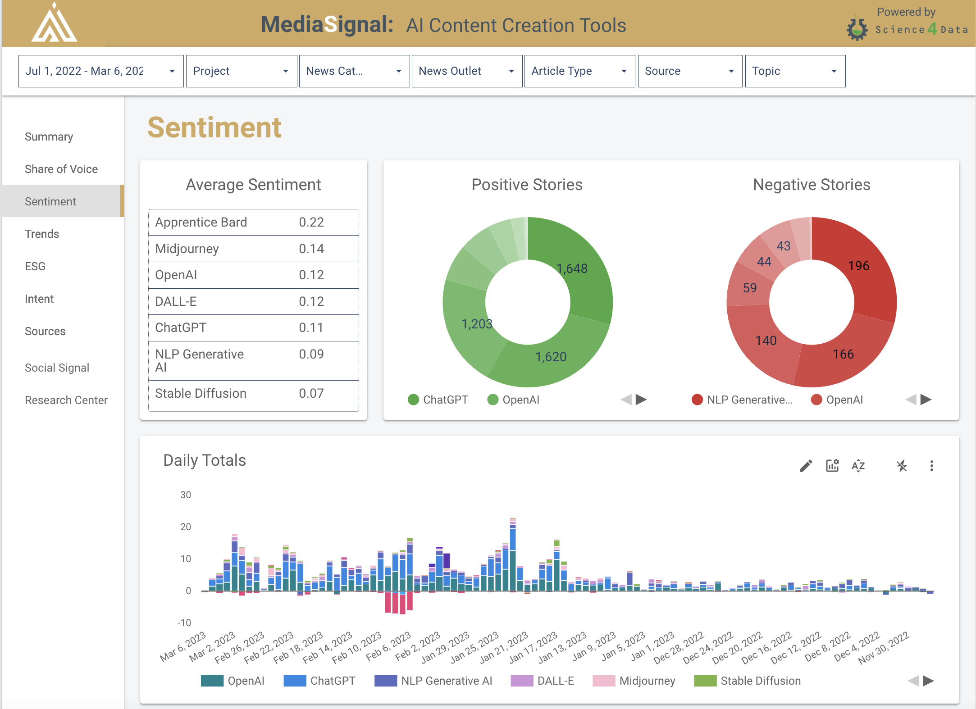Click ChatGPT legend dot in Positive Stories
The image size is (976, 709).
(x=413, y=400)
